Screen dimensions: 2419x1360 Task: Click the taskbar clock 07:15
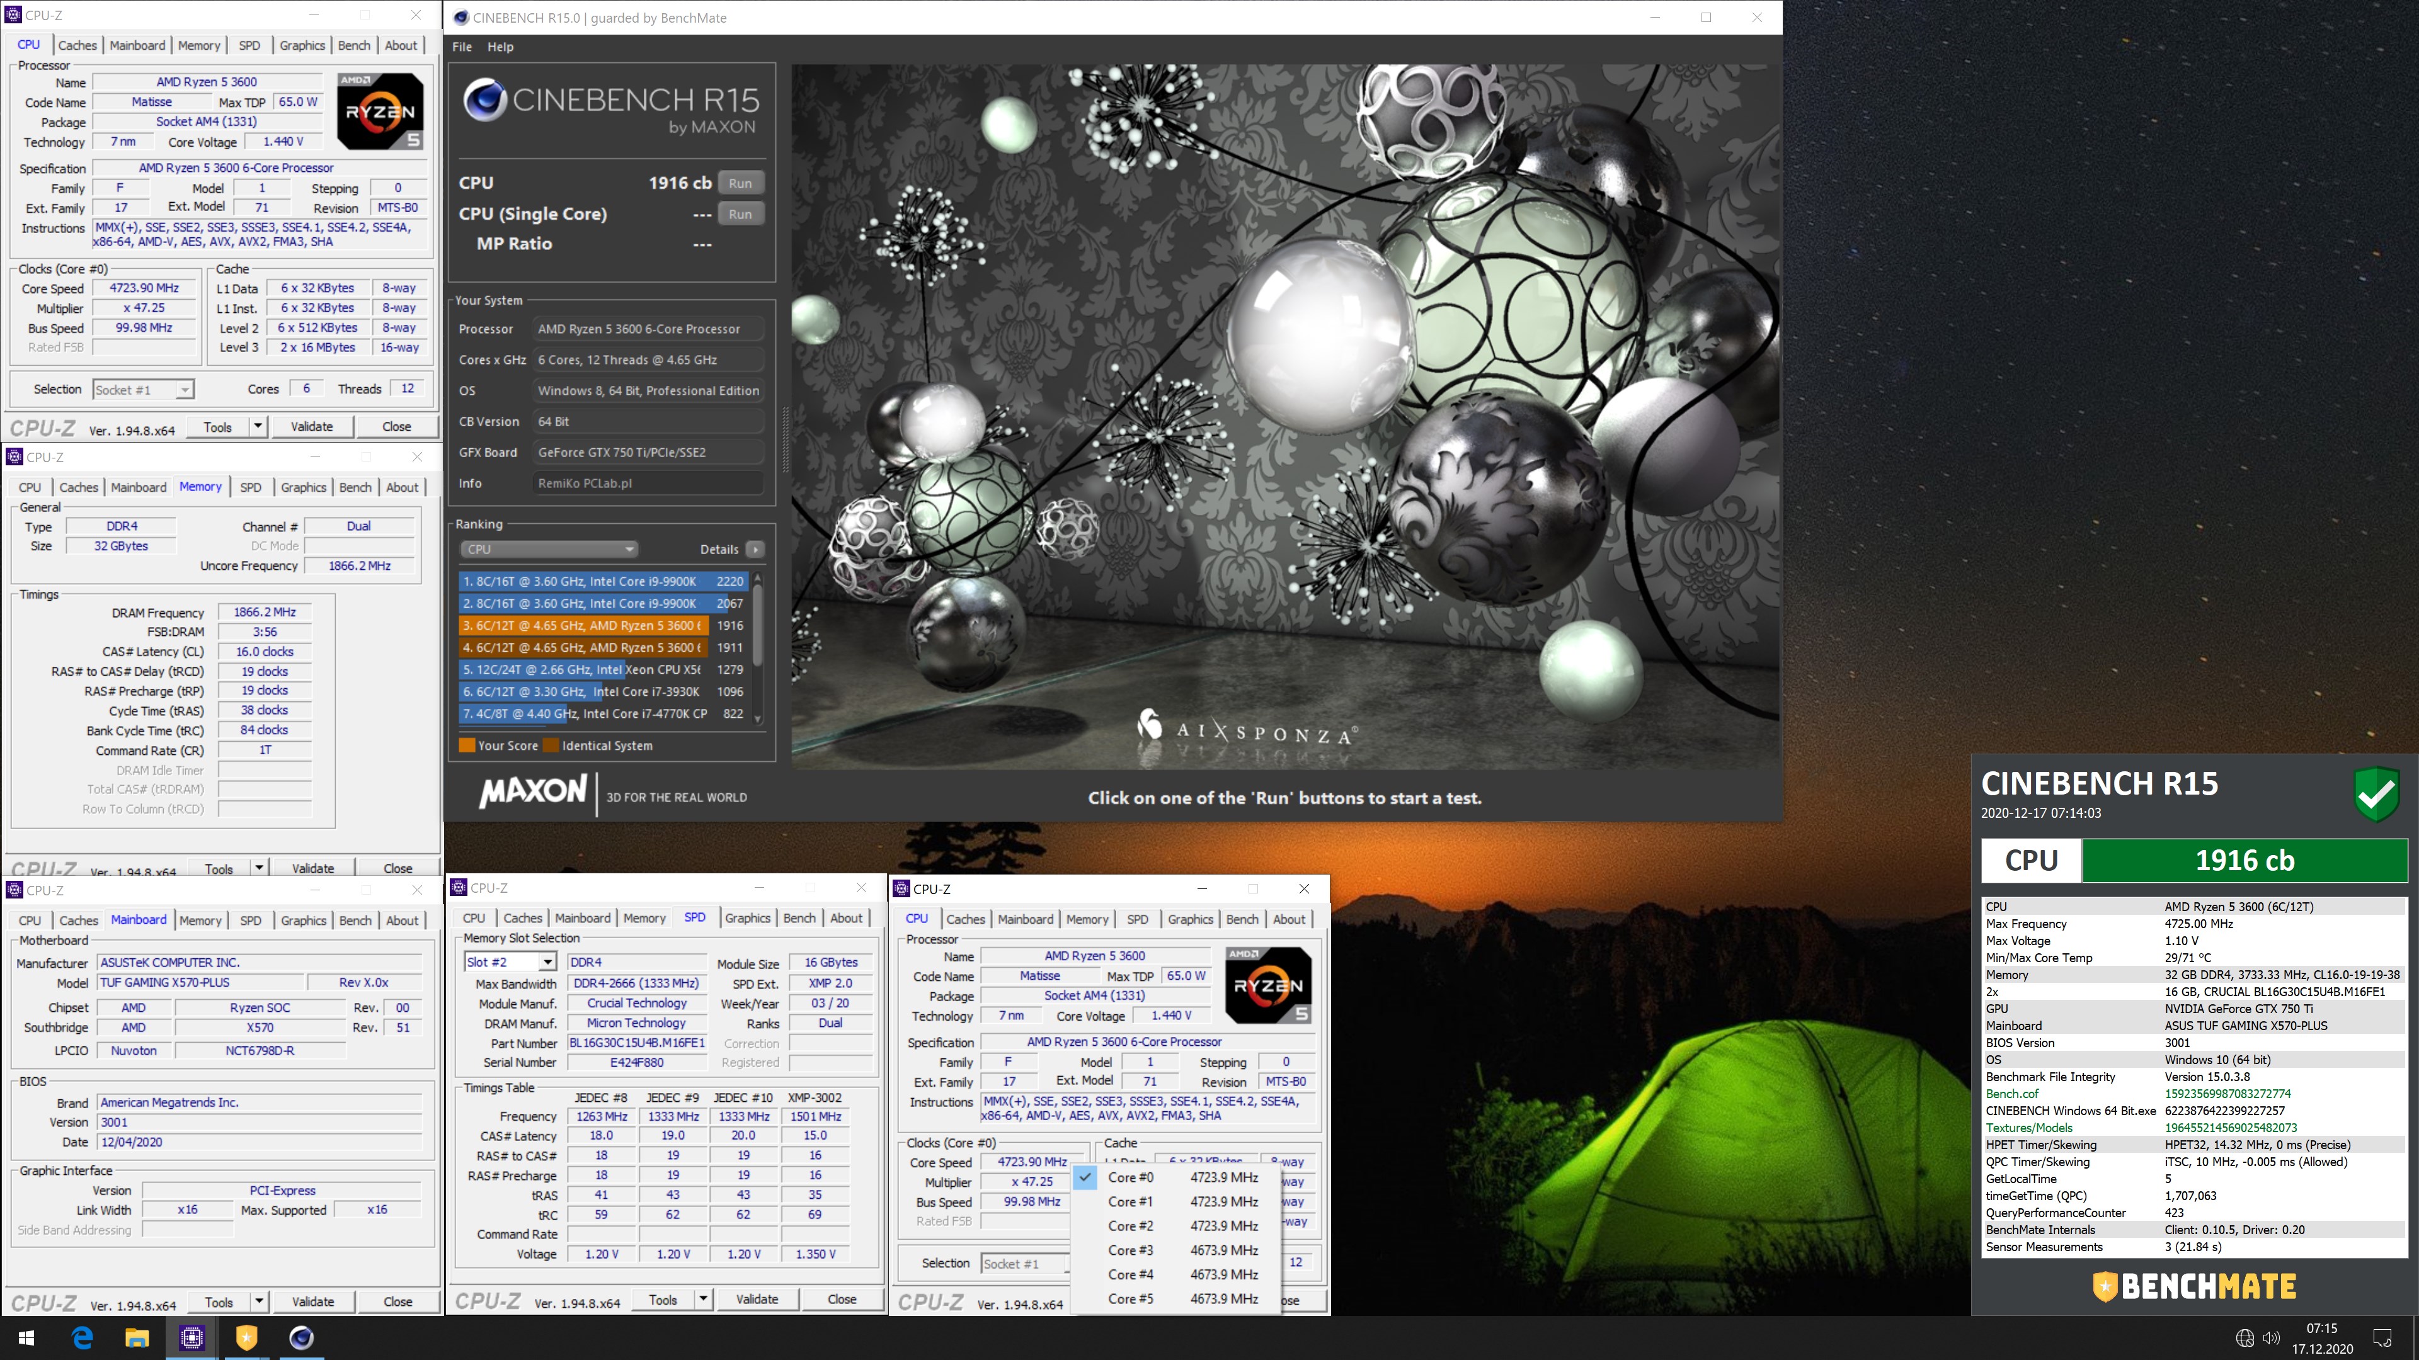[2321, 1328]
